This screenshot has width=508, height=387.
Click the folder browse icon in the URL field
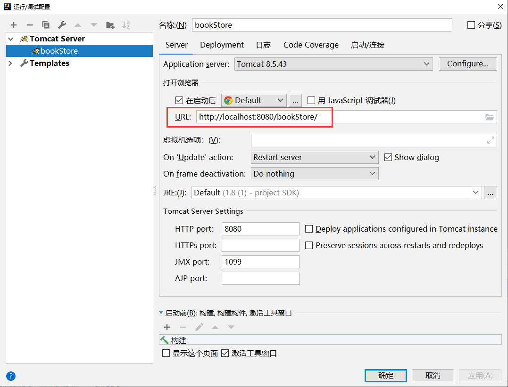click(x=490, y=117)
